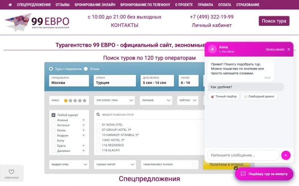Dismiss the small x above chat launcher
The height and width of the screenshot is (186, 299).
click(236, 168)
